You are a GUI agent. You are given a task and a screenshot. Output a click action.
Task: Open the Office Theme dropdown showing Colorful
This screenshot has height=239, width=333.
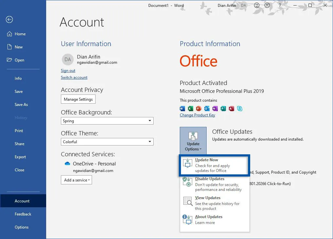[x=107, y=142]
